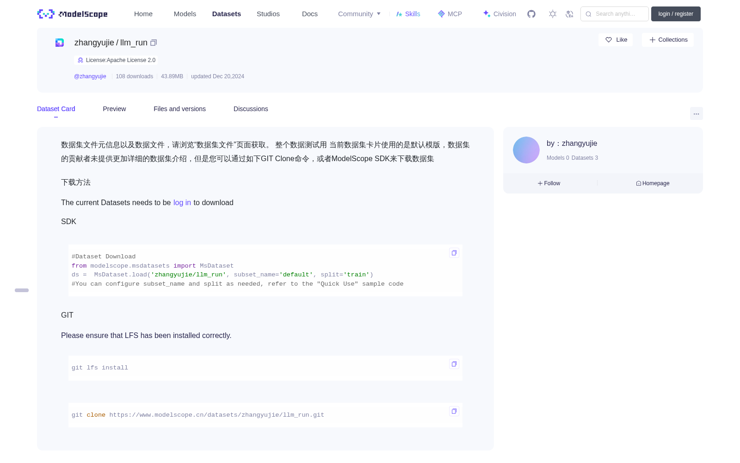Click the git clone URL text
Viewport: 740px width, 463px height.
[x=217, y=415]
